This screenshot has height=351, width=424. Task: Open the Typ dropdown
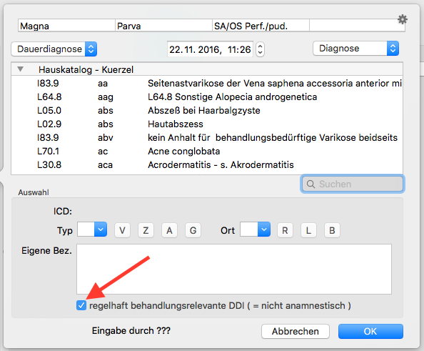click(x=92, y=229)
